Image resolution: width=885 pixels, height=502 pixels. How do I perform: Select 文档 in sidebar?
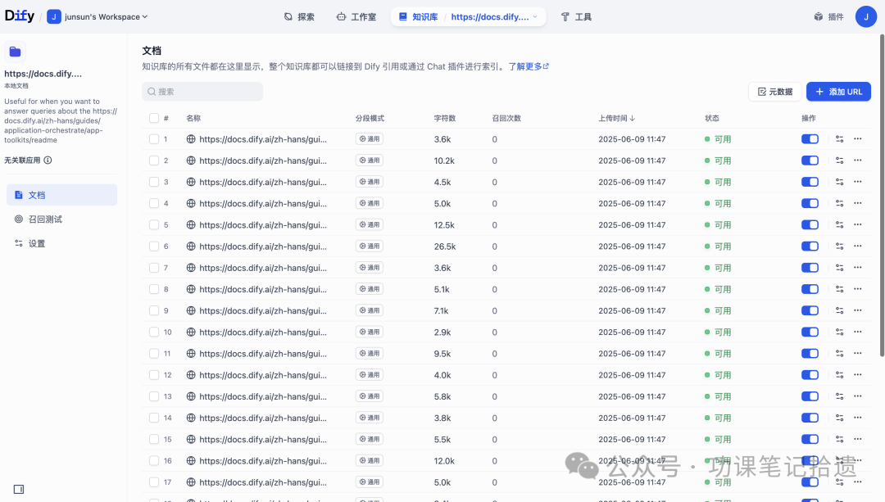click(62, 195)
